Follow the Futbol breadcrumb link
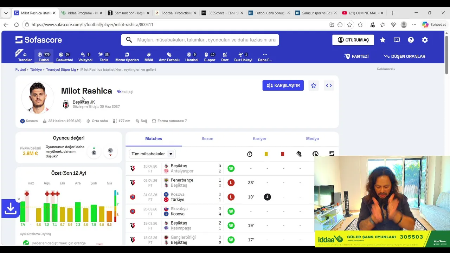 (x=20, y=70)
